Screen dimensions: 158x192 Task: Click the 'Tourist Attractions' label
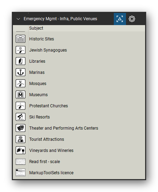pyautogui.click(x=47, y=139)
